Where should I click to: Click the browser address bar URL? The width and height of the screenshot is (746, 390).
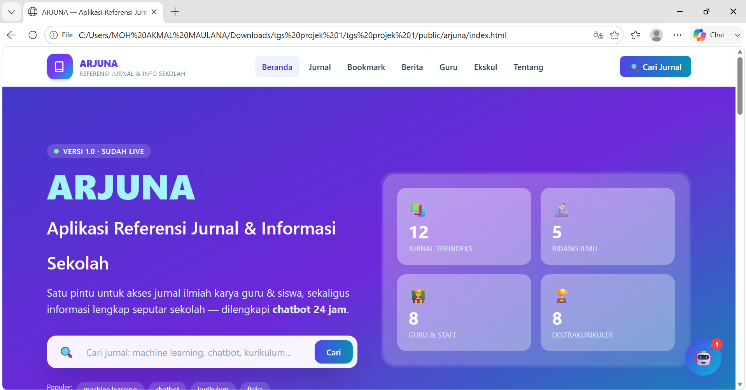point(292,35)
